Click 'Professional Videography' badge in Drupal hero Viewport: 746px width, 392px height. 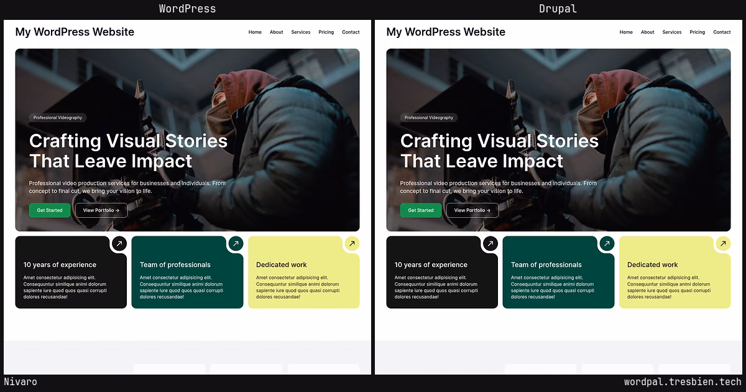[x=428, y=118]
